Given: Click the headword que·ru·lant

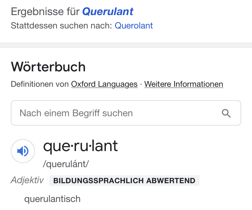Looking at the screenshot, I should point(81,146).
